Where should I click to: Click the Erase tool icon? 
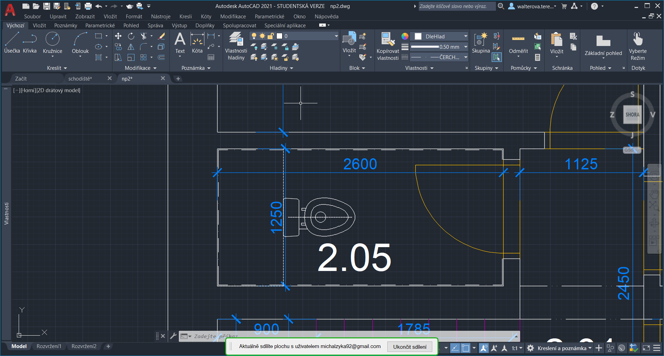point(161,36)
